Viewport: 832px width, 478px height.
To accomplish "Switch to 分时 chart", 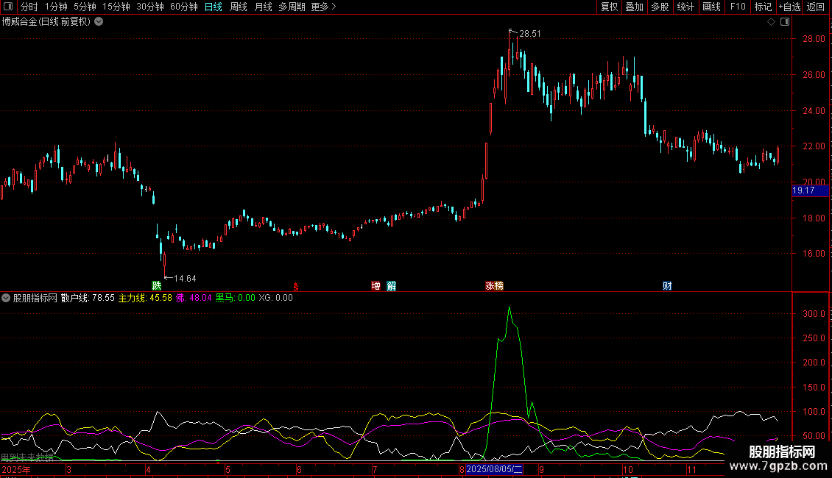I will (x=29, y=7).
